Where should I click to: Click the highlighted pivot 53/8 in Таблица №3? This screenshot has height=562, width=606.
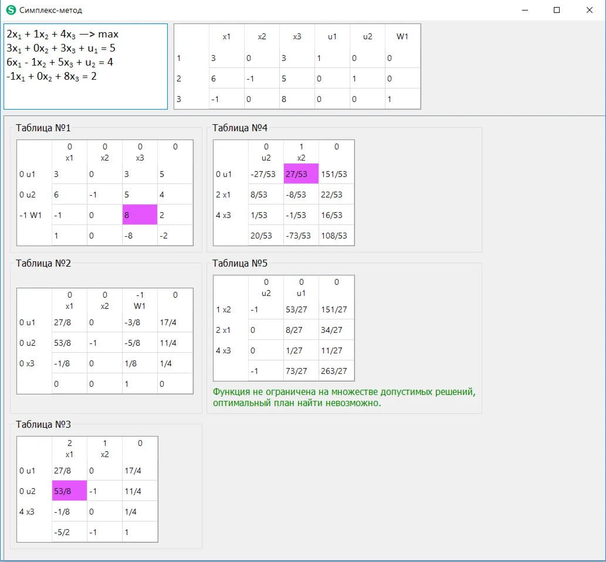69,491
